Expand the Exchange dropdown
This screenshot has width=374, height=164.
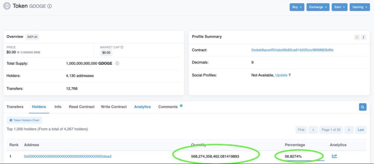(318, 7)
